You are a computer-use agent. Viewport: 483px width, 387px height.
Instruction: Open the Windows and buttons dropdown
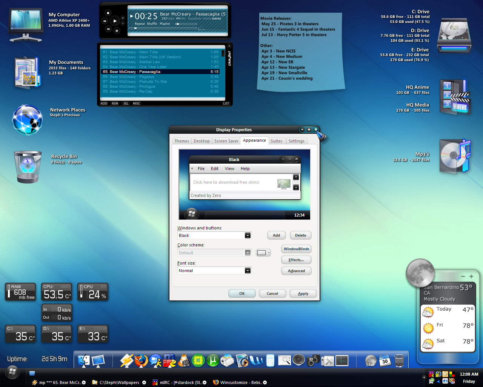(x=248, y=235)
